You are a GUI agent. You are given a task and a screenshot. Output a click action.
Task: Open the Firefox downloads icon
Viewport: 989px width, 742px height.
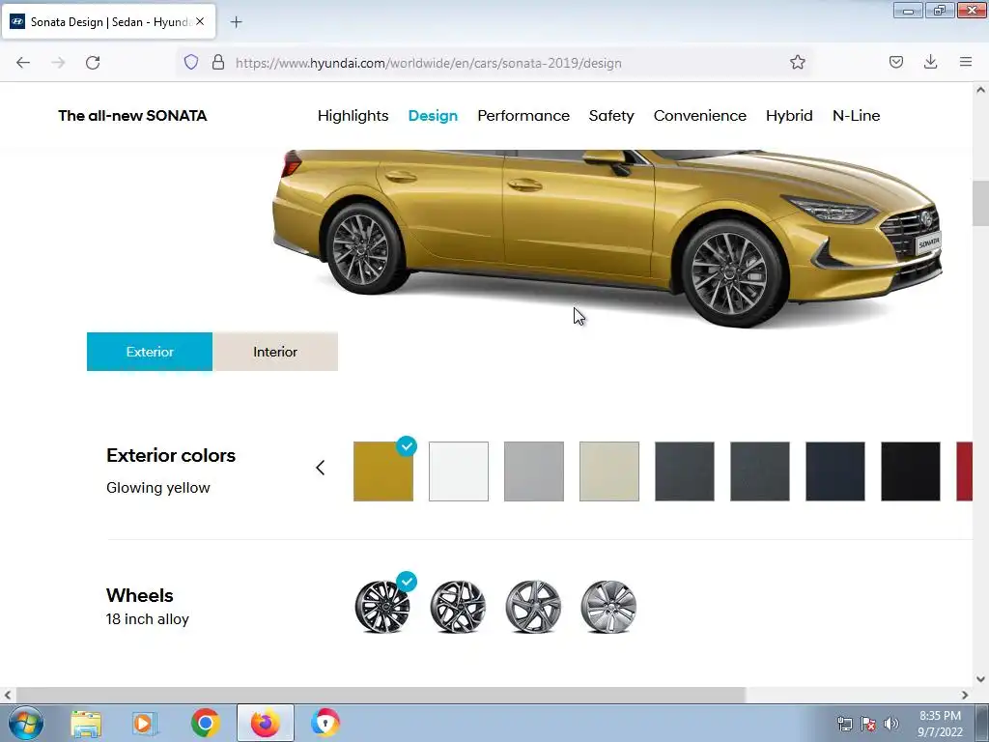[x=930, y=63]
